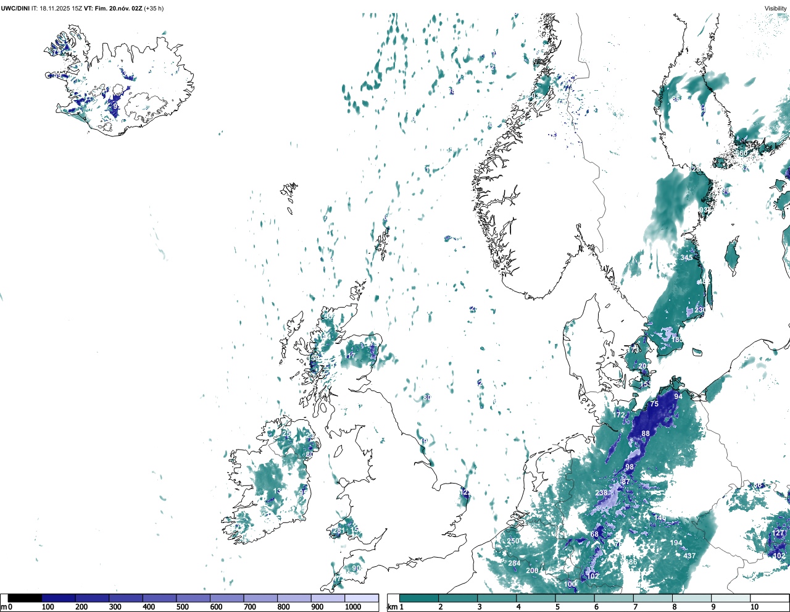Click the km legend tick label '10'
790x612 pixels.
pyautogui.click(x=754, y=607)
